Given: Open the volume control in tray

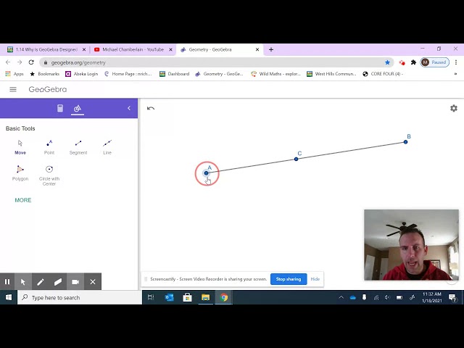Looking at the screenshot, I should 387,297.
